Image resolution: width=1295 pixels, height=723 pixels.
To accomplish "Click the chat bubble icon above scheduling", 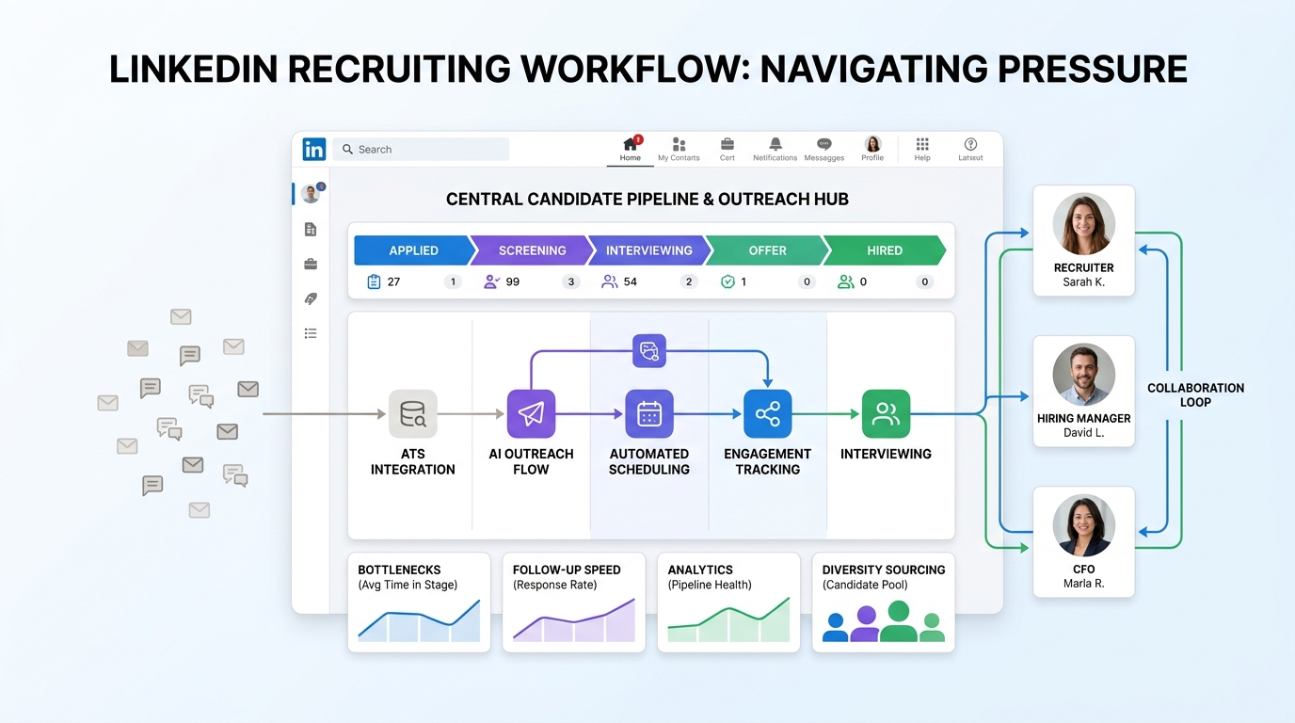I will tap(649, 351).
